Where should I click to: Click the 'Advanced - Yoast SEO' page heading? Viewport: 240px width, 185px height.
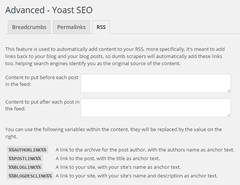coord(49,10)
